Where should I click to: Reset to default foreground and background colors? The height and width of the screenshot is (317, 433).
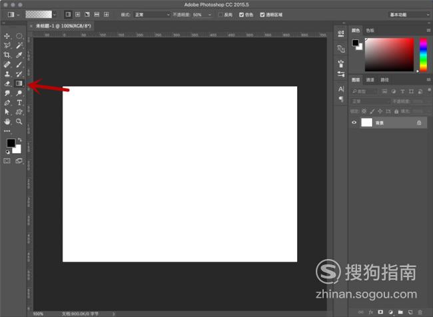point(8,152)
